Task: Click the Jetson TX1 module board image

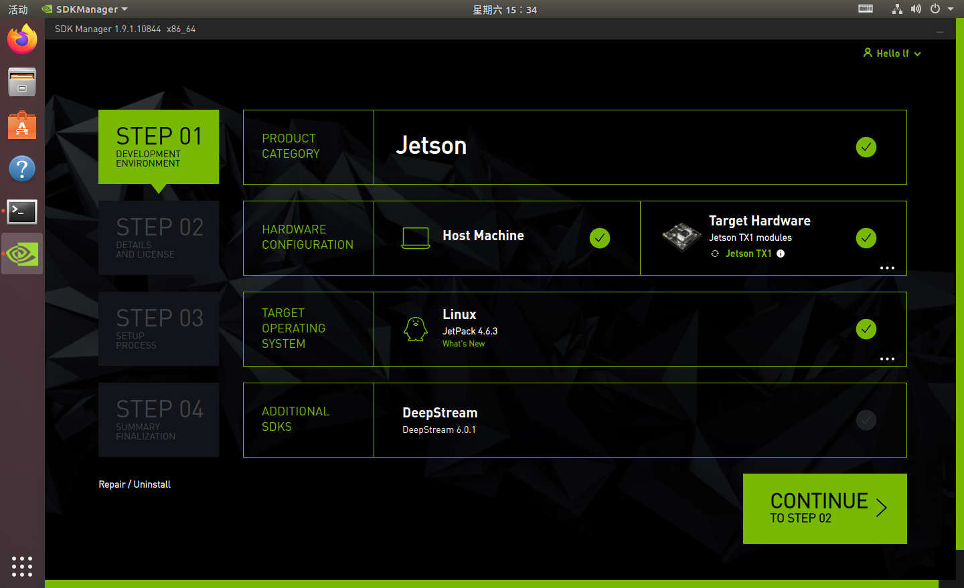Action: [681, 237]
